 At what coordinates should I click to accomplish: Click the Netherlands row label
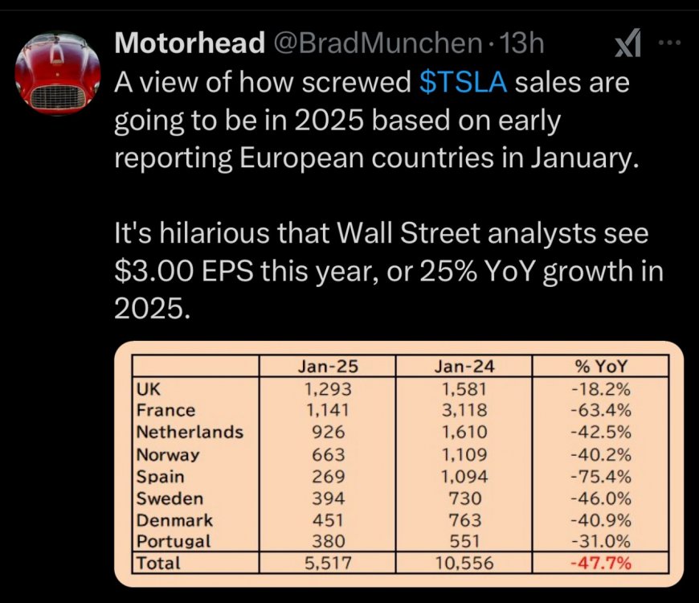[x=190, y=432]
